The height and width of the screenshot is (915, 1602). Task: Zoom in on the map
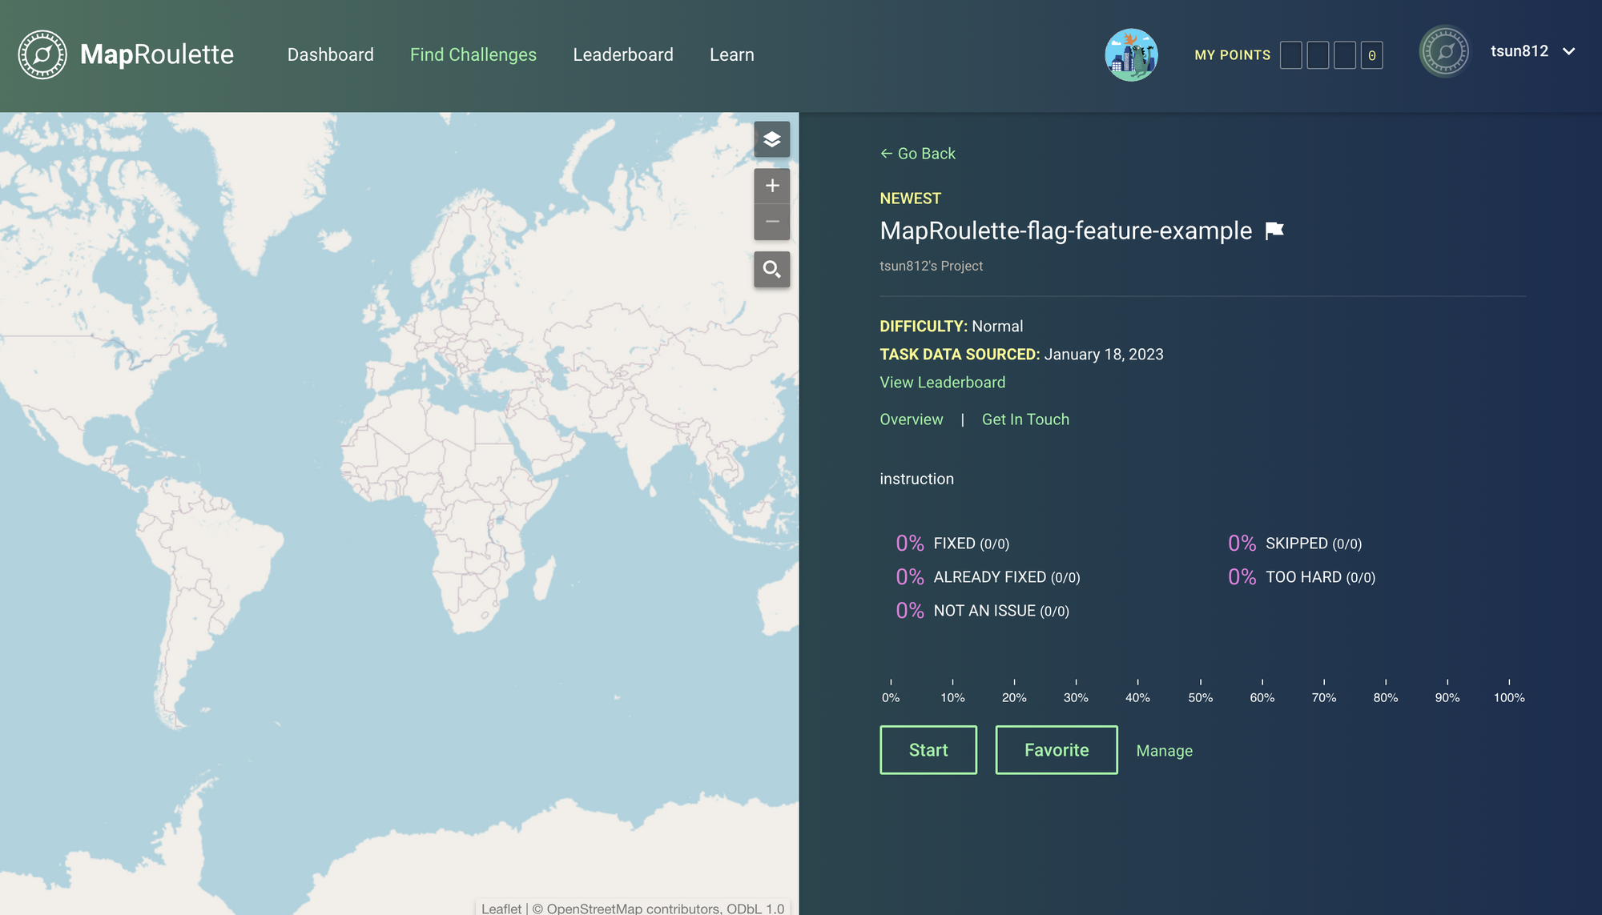(771, 185)
